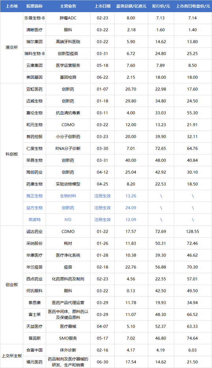This screenshot has height=368, width=212.
Task: Click stock name 赛伦生物
Action: tap(34, 113)
